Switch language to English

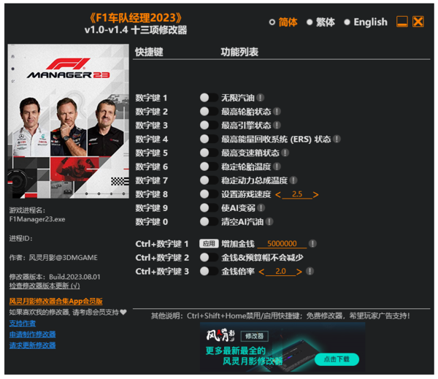(x=366, y=22)
